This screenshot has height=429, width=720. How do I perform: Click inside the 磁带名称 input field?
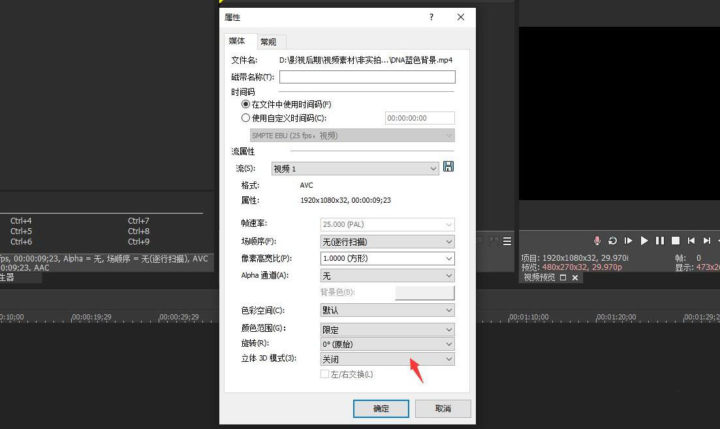tap(367, 76)
